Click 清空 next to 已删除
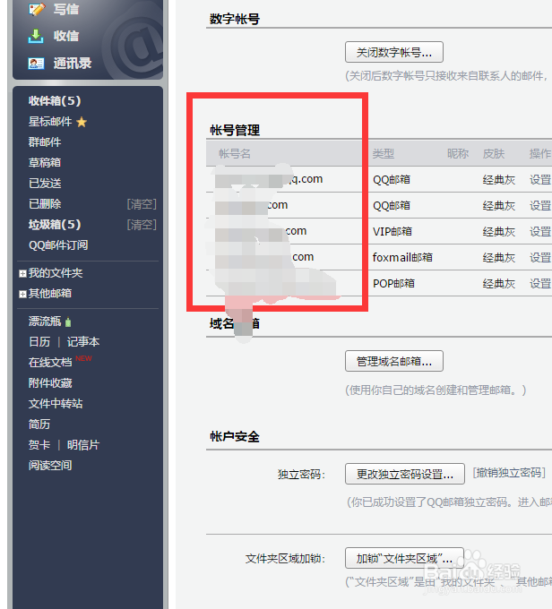 coord(142,204)
